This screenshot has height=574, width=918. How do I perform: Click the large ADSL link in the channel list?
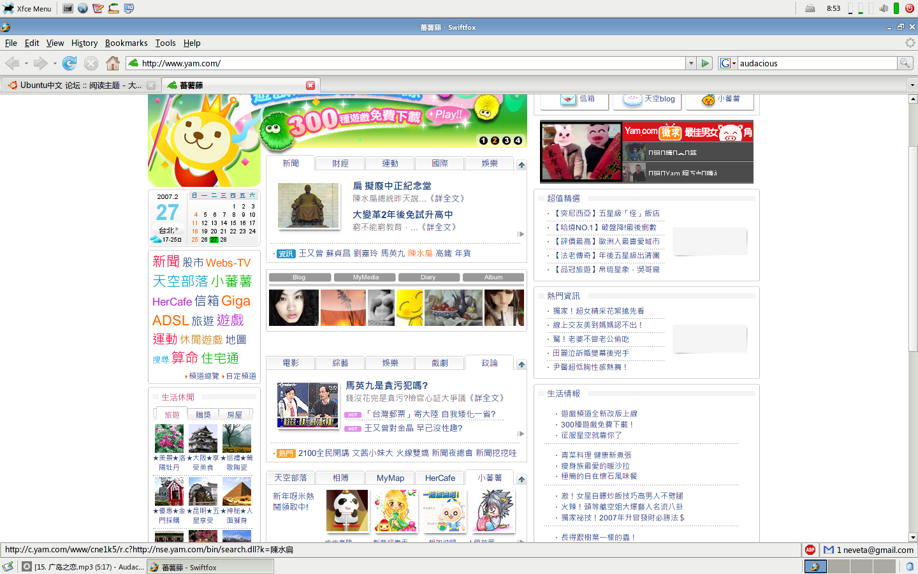[170, 320]
